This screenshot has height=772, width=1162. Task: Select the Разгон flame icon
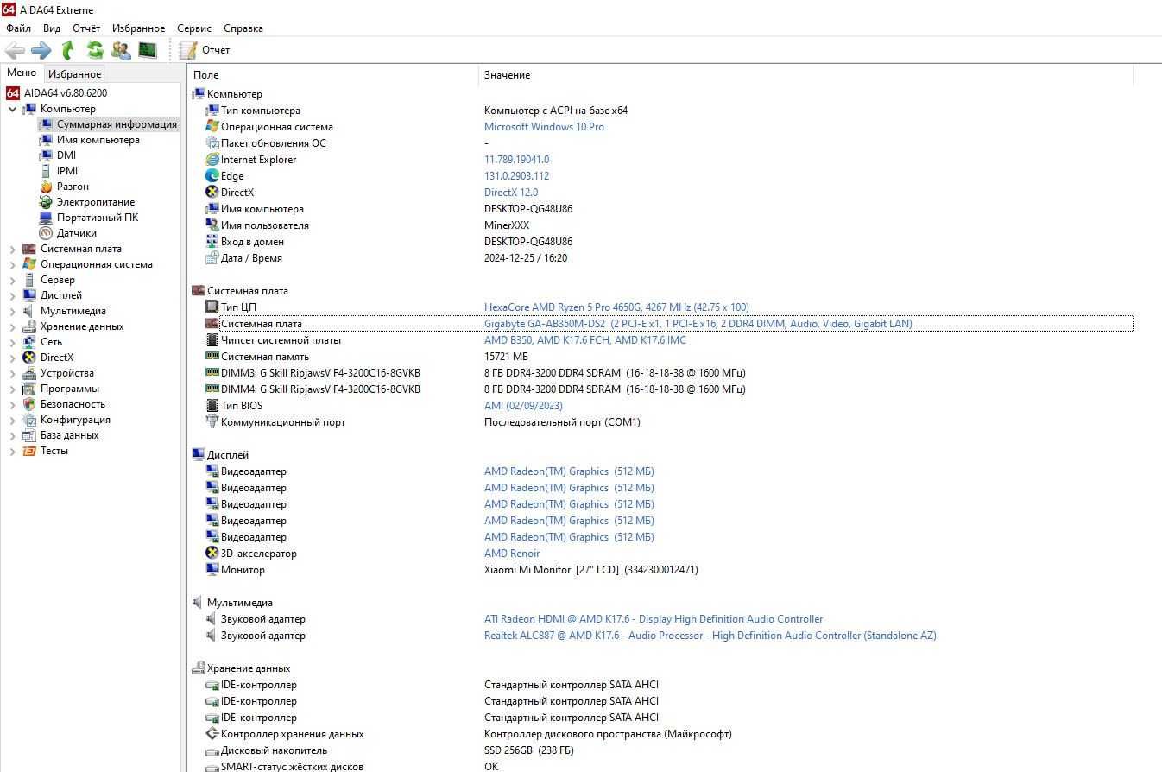pyautogui.click(x=46, y=187)
